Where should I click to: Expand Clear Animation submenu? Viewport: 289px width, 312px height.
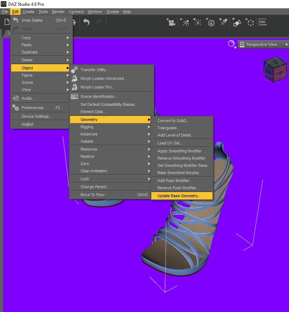(x=111, y=171)
